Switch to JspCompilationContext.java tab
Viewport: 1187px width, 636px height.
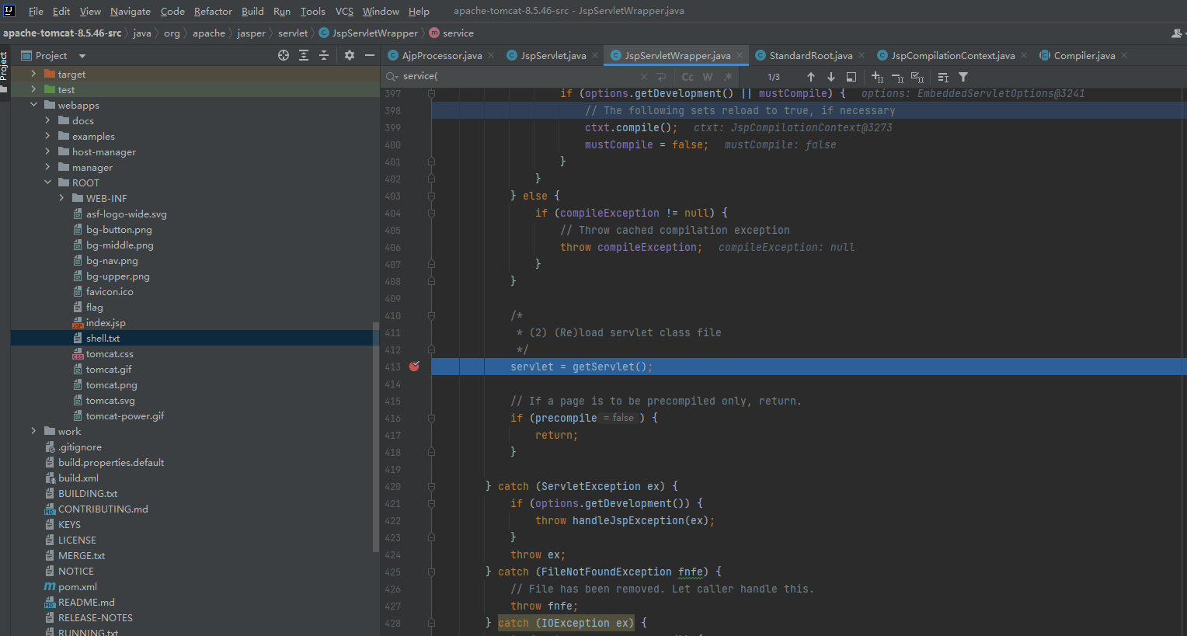coord(952,55)
